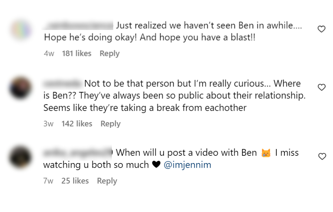This screenshot has height=212, width=333.
Task: Reply to the comment with 25 likes
Action: point(107,181)
